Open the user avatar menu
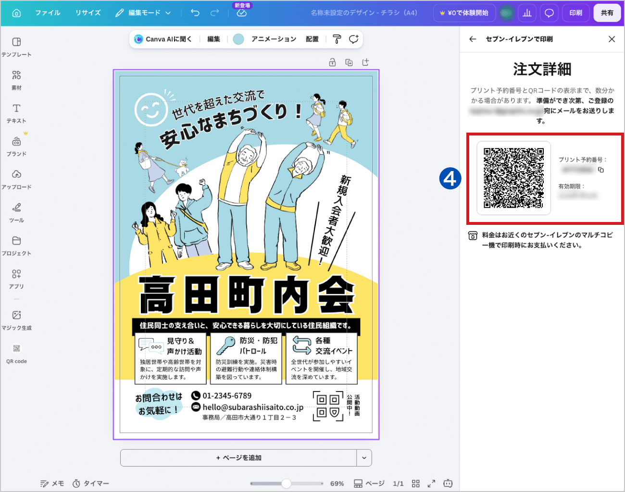Viewport: 625px width, 492px height. click(506, 13)
